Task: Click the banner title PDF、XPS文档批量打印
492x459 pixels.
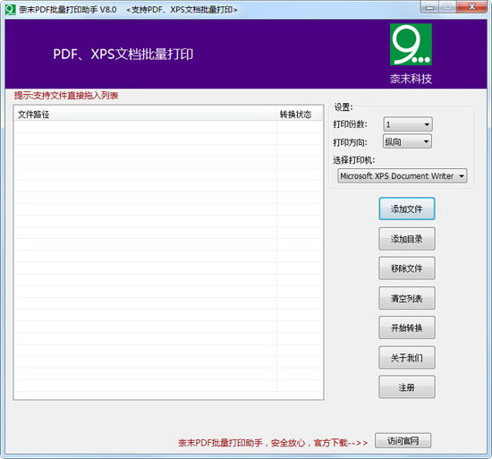Action: pyautogui.click(x=123, y=54)
